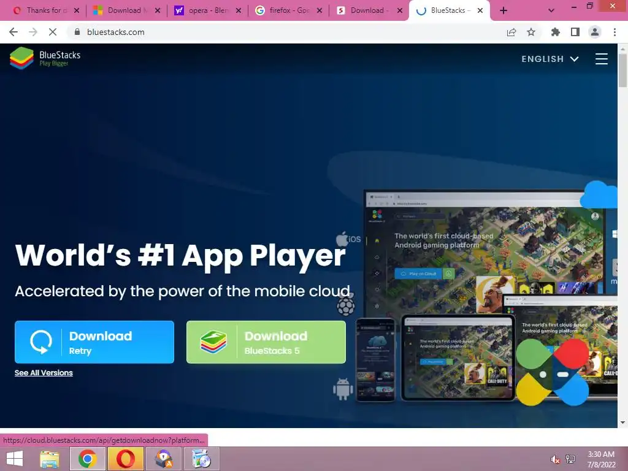This screenshot has height=471, width=628.
Task: Open the Chrome three-dot menu
Action: (x=615, y=32)
